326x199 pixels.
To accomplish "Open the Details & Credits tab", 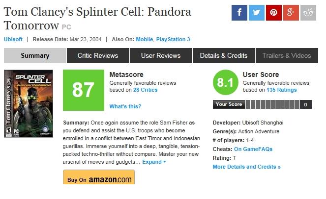I will pyautogui.click(x=224, y=55).
